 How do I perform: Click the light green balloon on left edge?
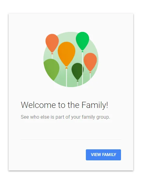pyautogui.click(x=51, y=69)
